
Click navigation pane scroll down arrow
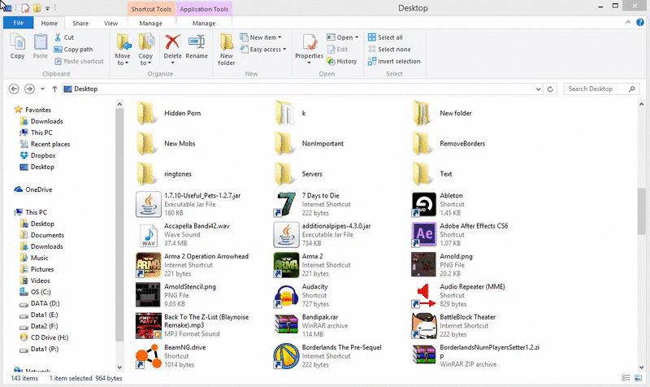coord(119,367)
